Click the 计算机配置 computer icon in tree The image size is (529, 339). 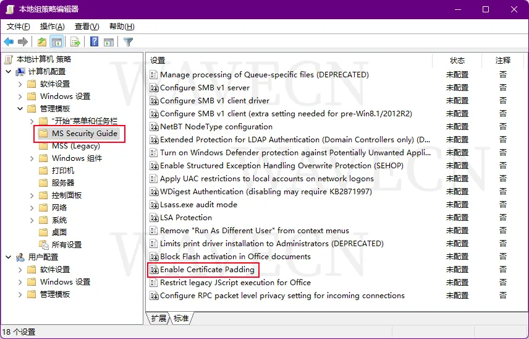(20, 72)
